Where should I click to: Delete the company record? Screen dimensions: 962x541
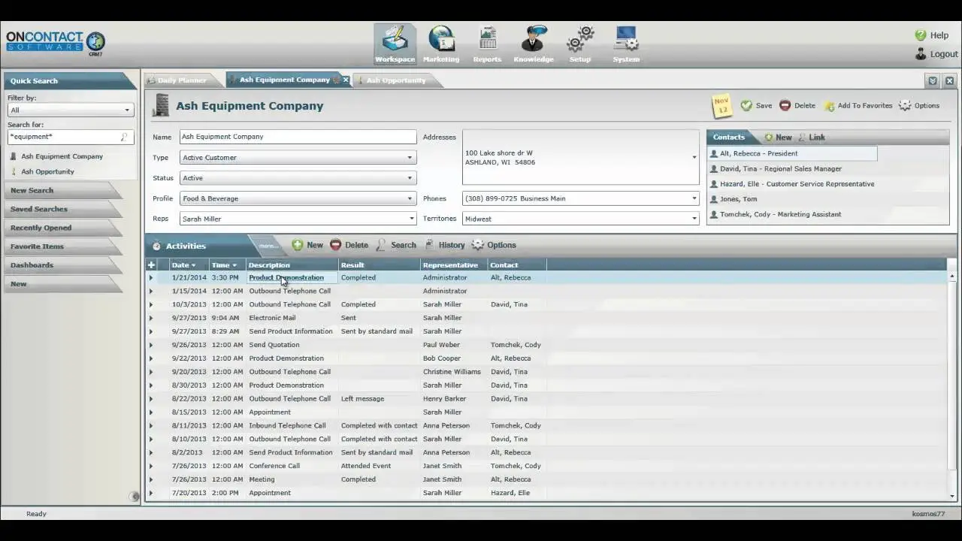(x=797, y=106)
